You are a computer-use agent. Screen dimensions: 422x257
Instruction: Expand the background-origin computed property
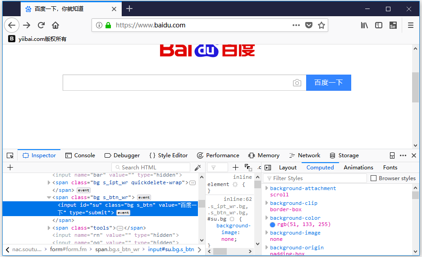(267, 247)
